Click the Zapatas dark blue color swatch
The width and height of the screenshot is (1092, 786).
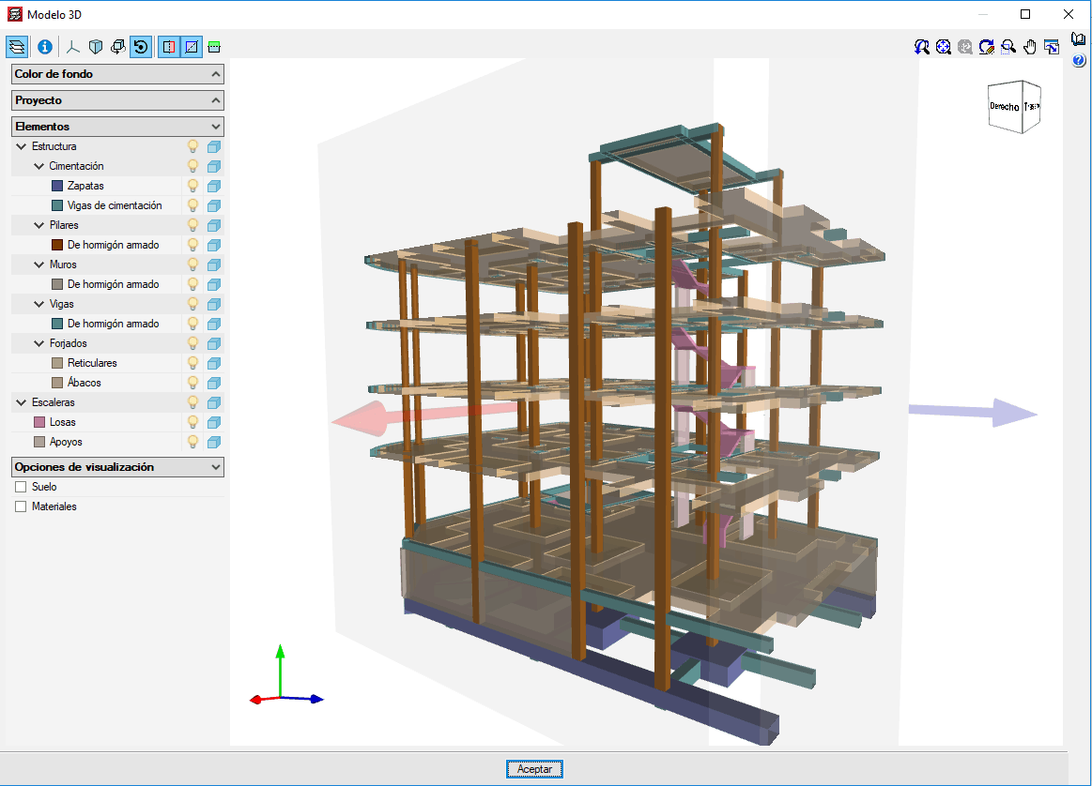pyautogui.click(x=57, y=186)
